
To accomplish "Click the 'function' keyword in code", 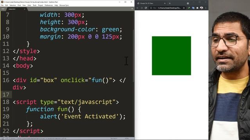I will click(x=40, y=109).
